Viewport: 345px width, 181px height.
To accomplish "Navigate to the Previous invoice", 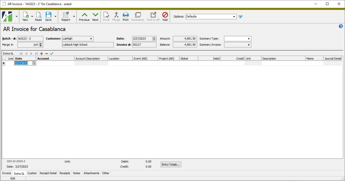I will [x=84, y=16].
